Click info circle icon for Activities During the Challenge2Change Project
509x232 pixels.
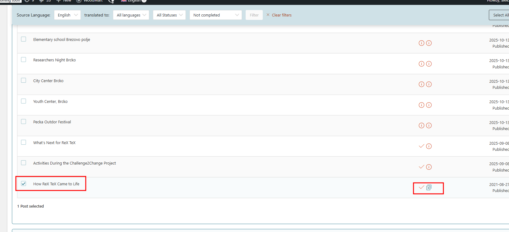click(x=429, y=167)
